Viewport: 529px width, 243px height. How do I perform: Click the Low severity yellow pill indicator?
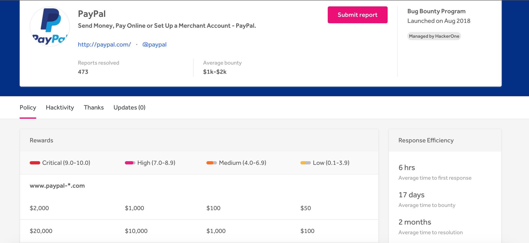pyautogui.click(x=306, y=163)
